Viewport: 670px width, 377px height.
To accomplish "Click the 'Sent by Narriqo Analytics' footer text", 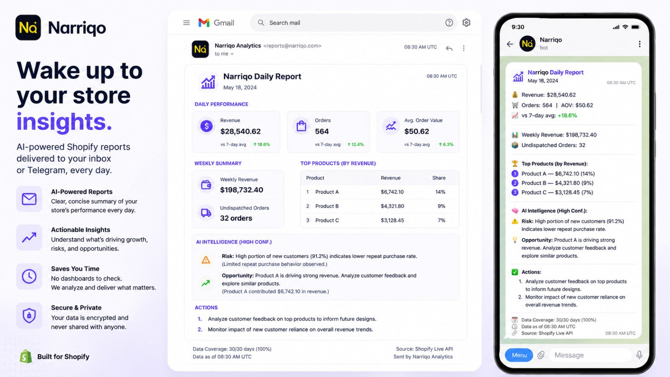I will click(423, 357).
